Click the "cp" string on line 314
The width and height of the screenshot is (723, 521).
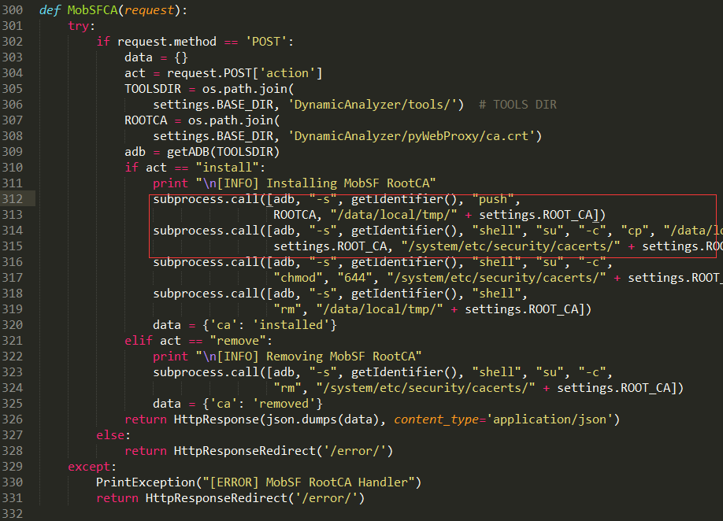pos(635,231)
